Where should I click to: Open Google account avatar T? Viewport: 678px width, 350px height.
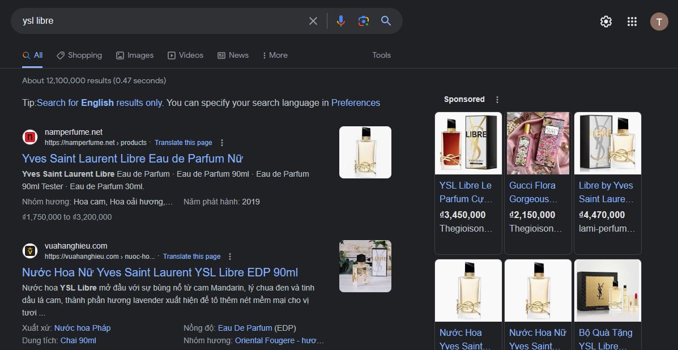click(659, 22)
